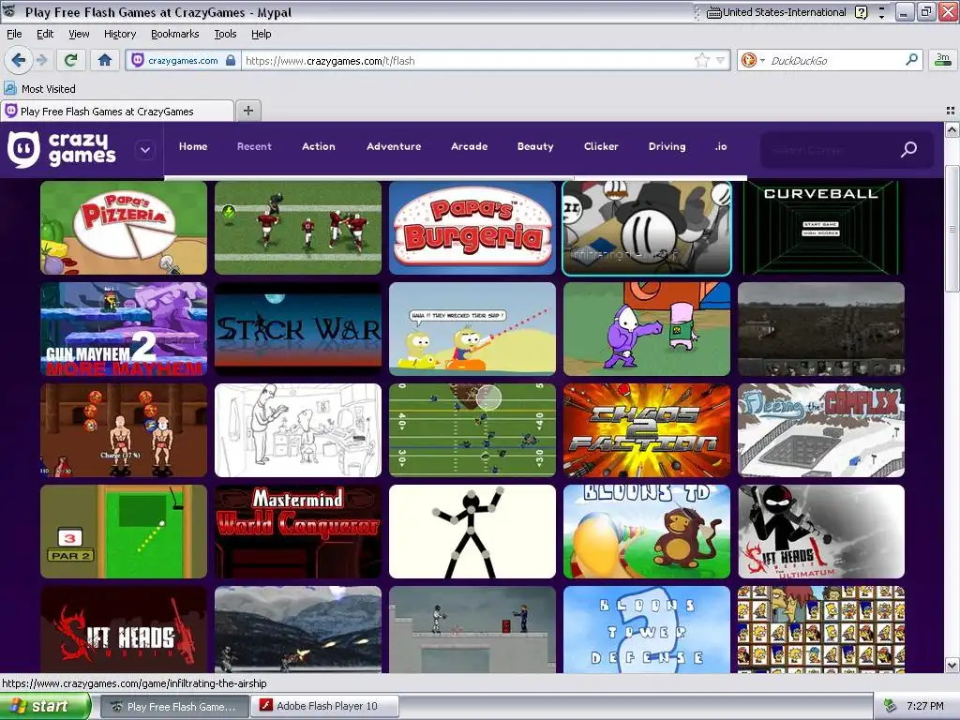Click the Windows start button
The image size is (960, 720).
(x=45, y=706)
